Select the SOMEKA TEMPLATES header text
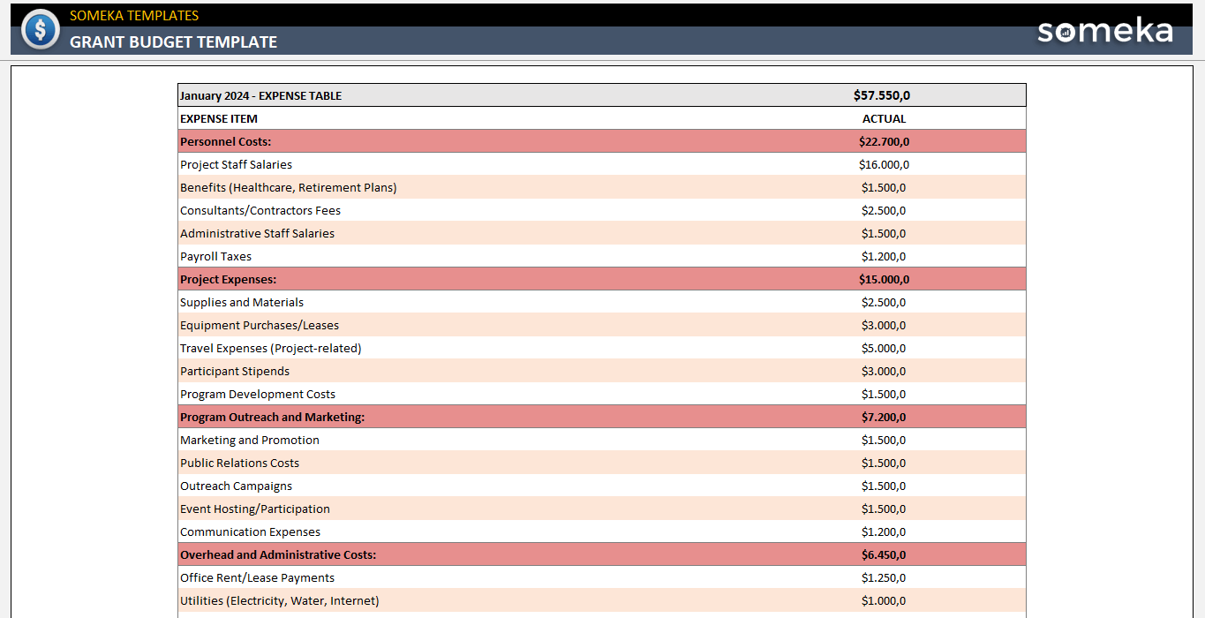Screen dimensions: 1205x618 click(132, 15)
